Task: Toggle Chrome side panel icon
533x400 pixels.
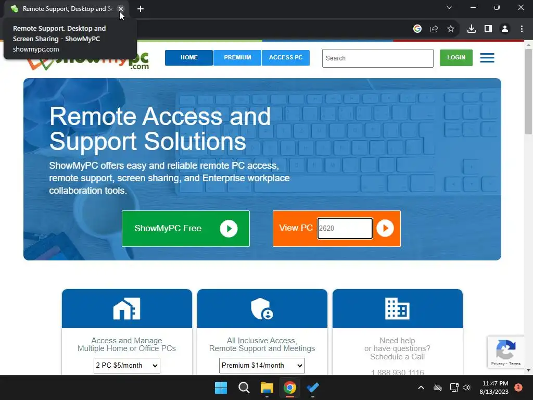Action: click(x=488, y=29)
